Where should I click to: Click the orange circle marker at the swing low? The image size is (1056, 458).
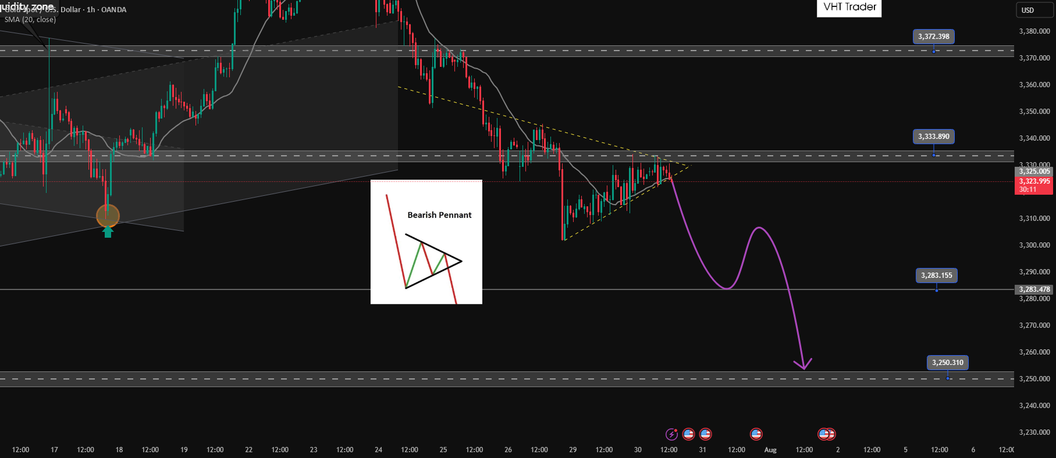pos(108,216)
